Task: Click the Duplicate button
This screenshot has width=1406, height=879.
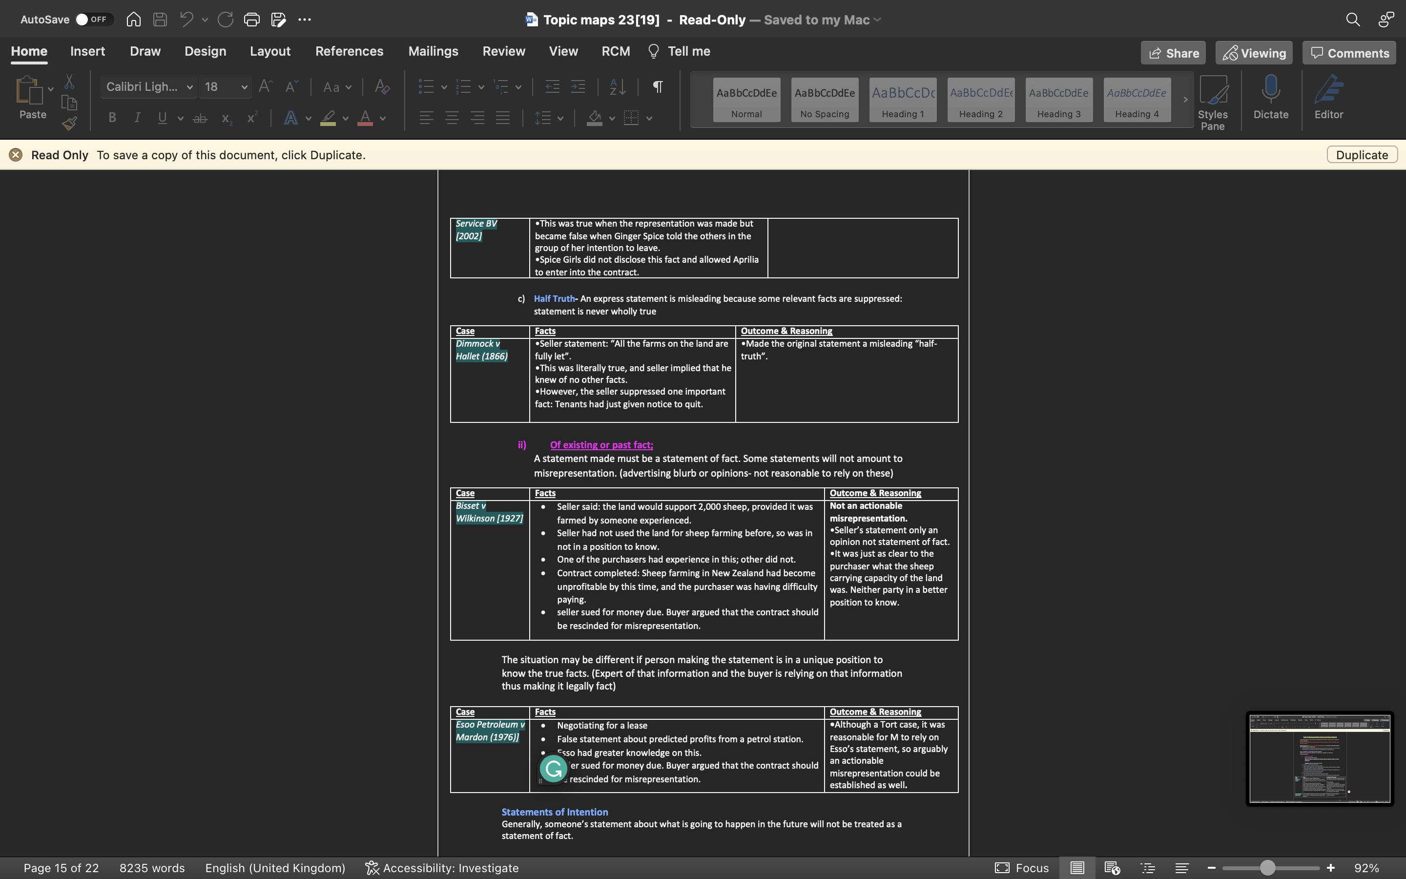Action: pos(1361,155)
